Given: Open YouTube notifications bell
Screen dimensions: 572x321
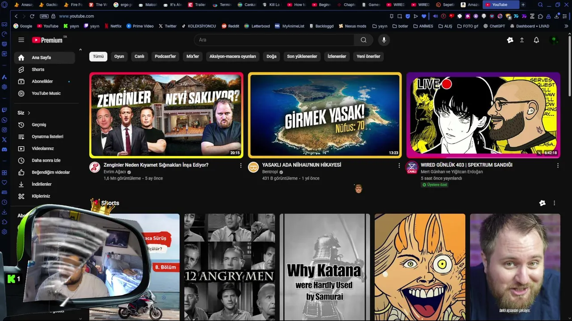Looking at the screenshot, I should click(536, 40).
